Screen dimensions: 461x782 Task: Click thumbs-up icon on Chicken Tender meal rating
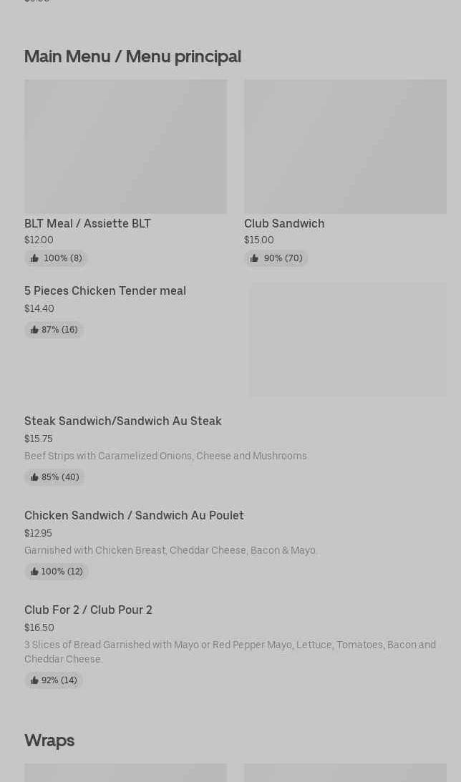click(x=34, y=330)
